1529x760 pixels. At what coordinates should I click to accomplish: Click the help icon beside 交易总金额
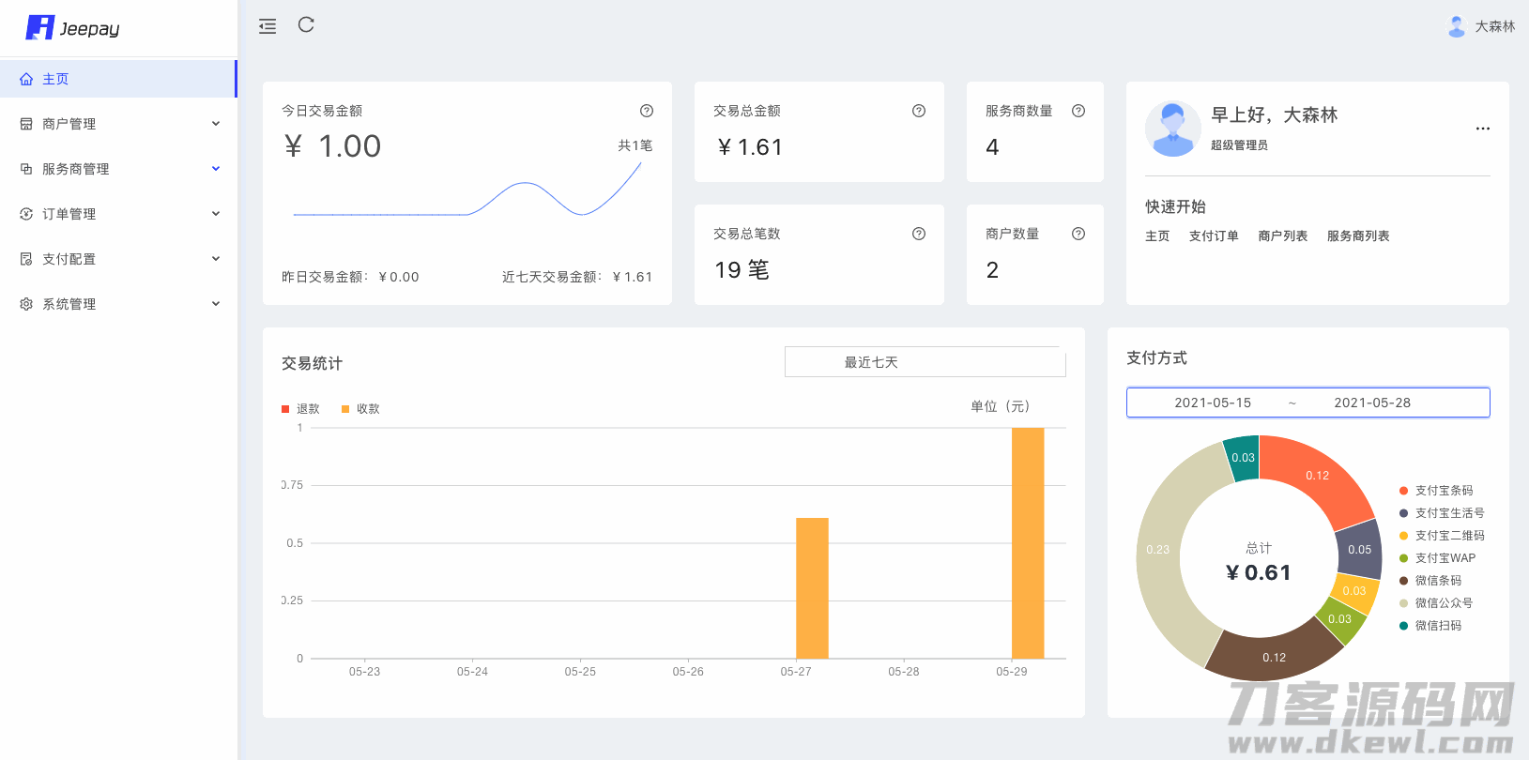click(x=919, y=111)
